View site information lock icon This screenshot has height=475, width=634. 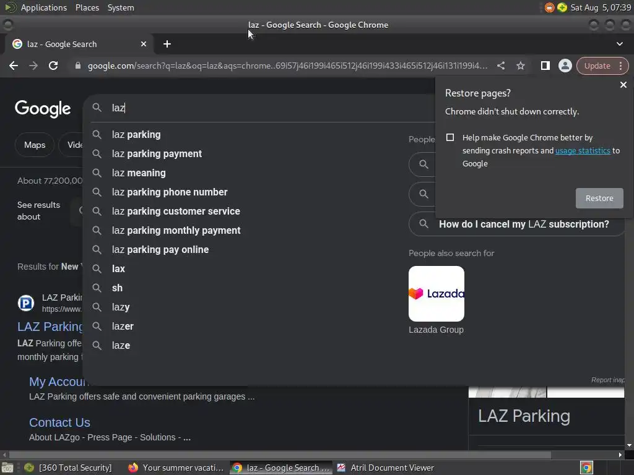78,66
